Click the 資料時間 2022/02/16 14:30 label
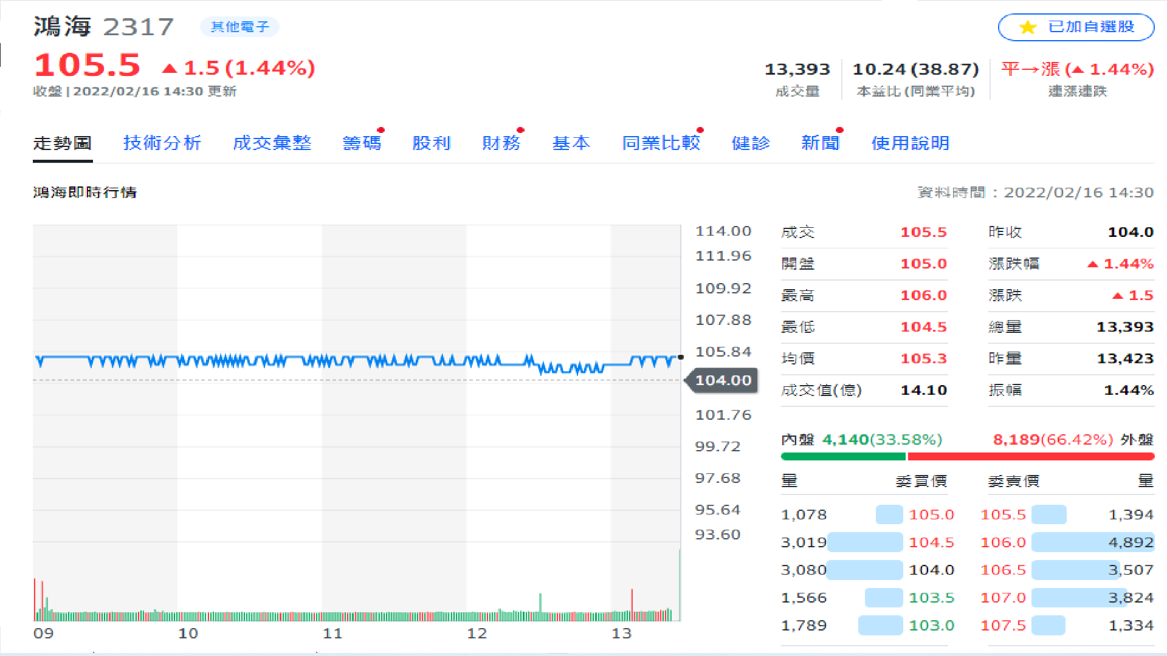 point(1036,193)
